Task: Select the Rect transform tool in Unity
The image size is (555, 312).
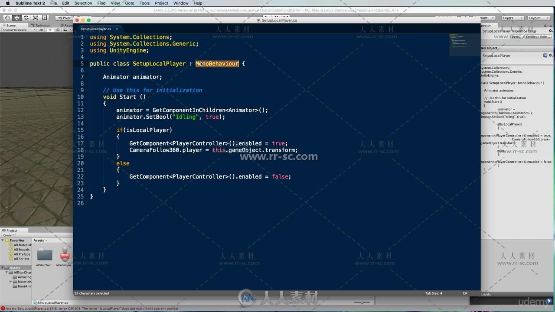Action: [44, 18]
